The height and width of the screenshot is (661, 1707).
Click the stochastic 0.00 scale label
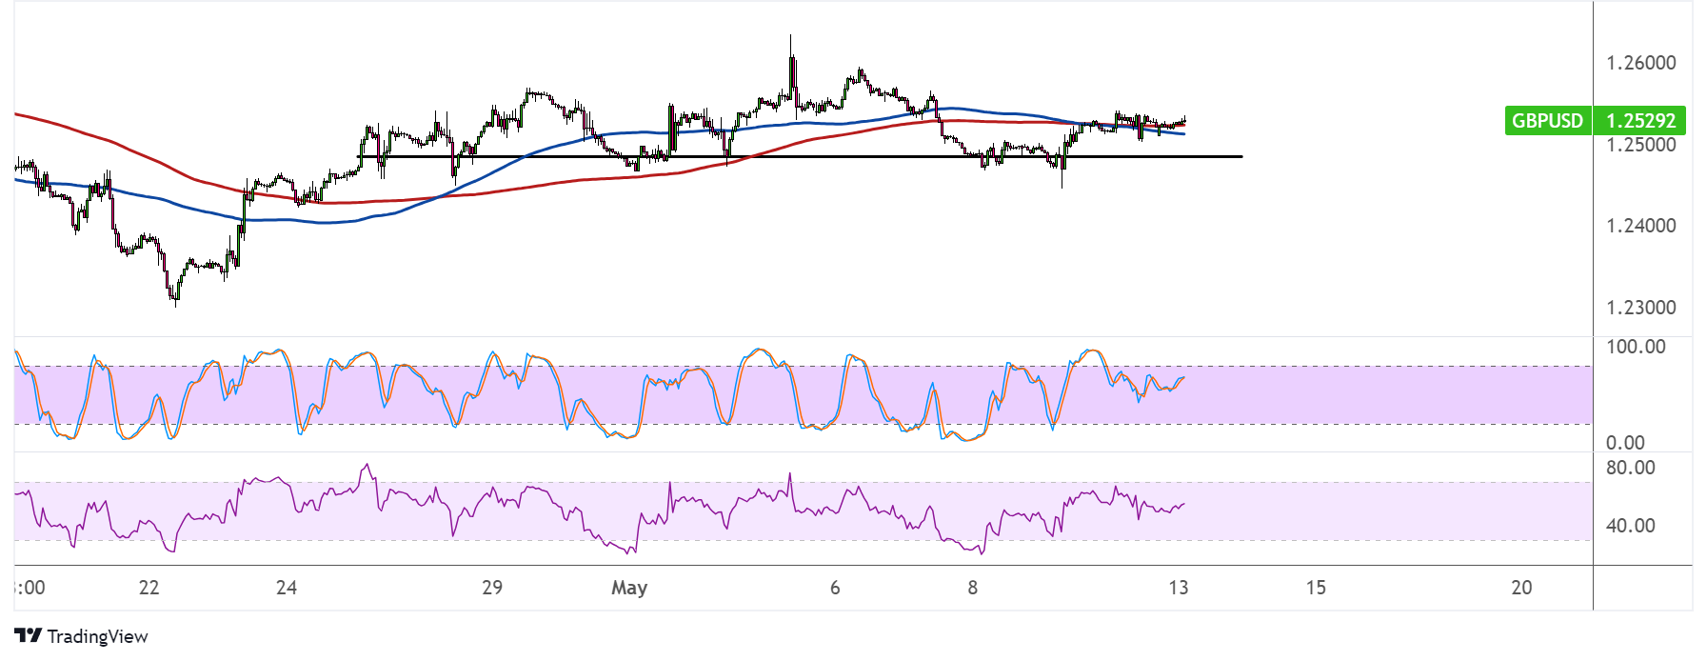click(1625, 443)
